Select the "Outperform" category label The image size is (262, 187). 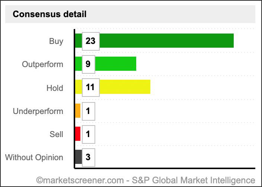(42, 64)
